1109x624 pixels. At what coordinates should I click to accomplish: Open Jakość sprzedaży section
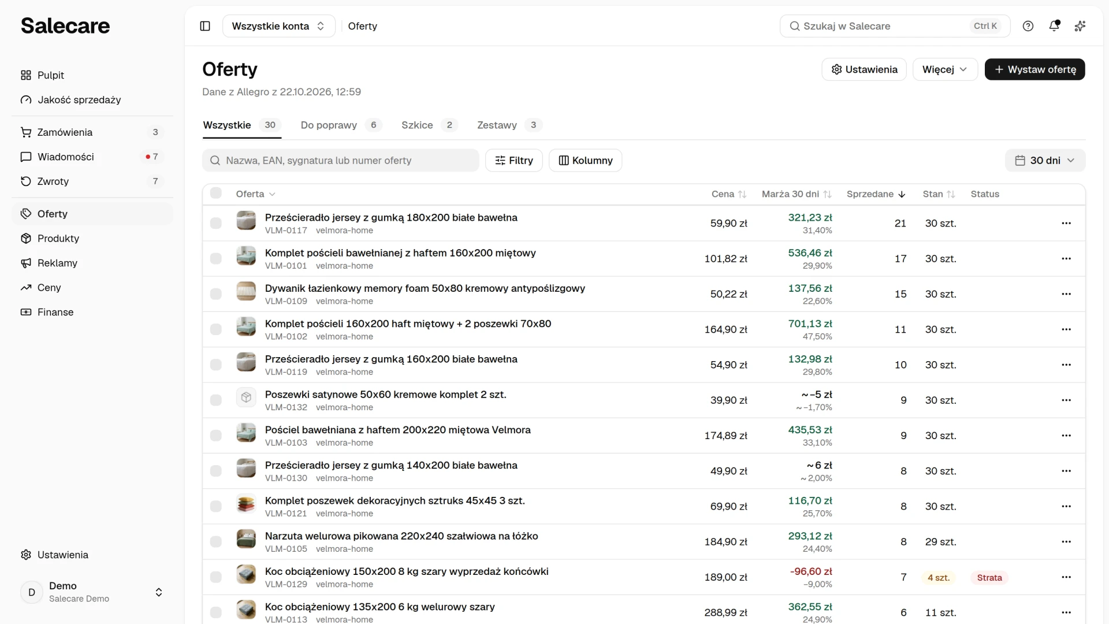[92, 100]
